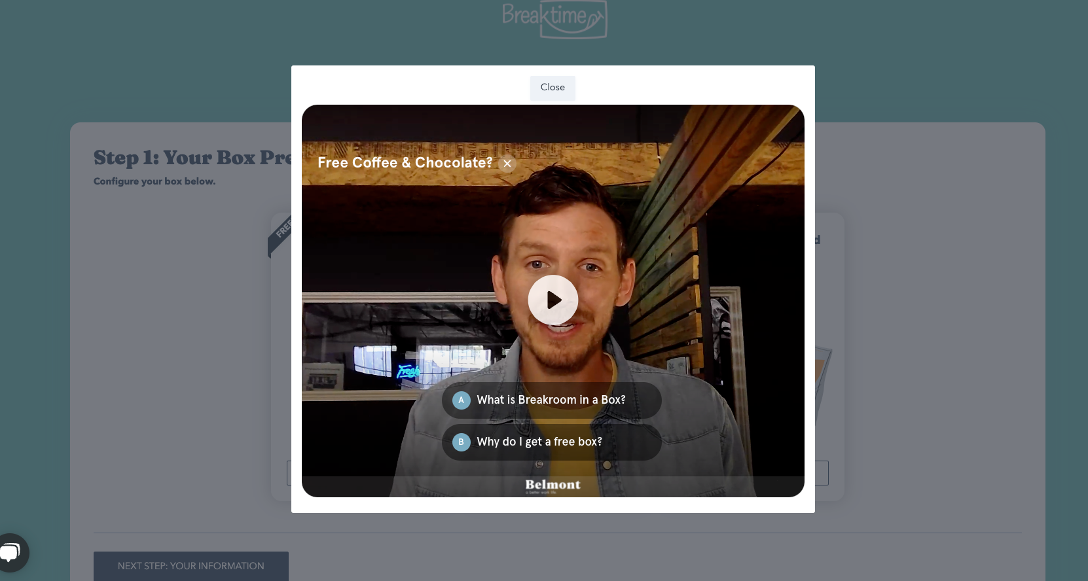
Task: Click the Step 1: Your Box heading
Action: point(192,158)
